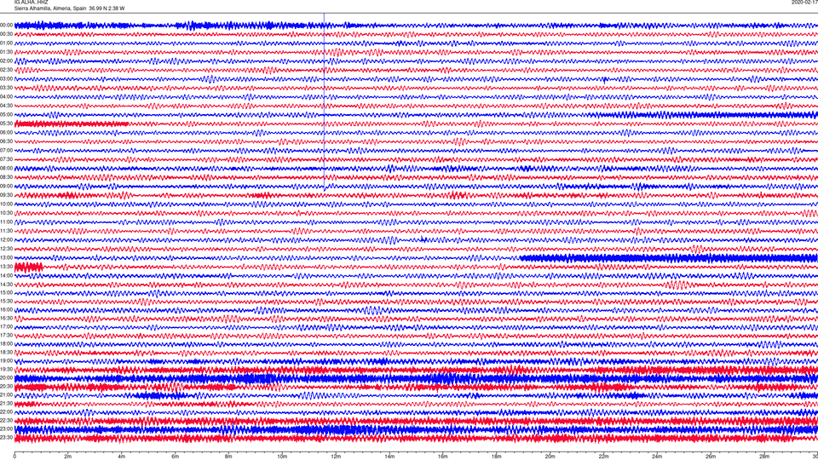818x460 pixels.
Task: Click the 05:30 trace time label
Action: click(x=6, y=124)
